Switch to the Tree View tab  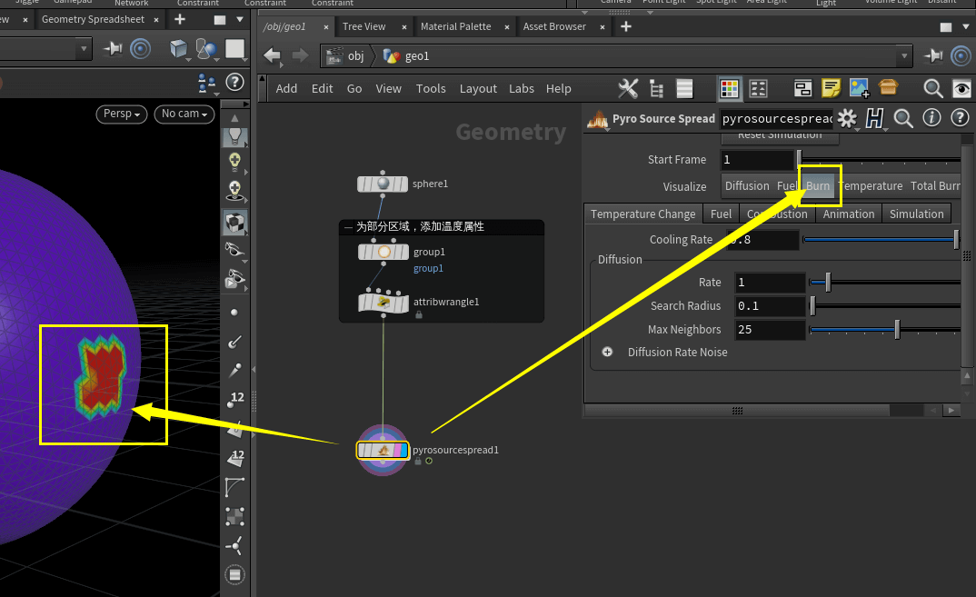coord(364,26)
